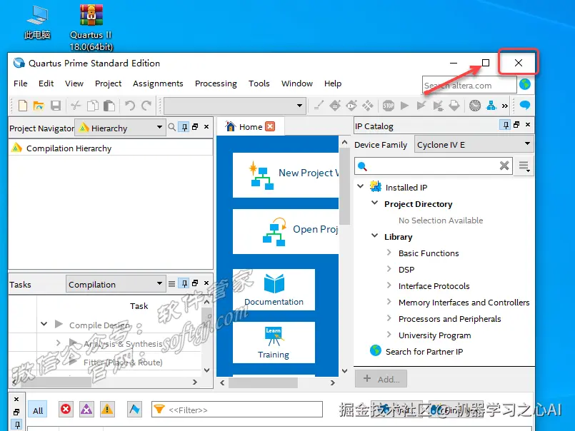
Task: Show more toolbar items via double chevron
Action: (x=505, y=106)
